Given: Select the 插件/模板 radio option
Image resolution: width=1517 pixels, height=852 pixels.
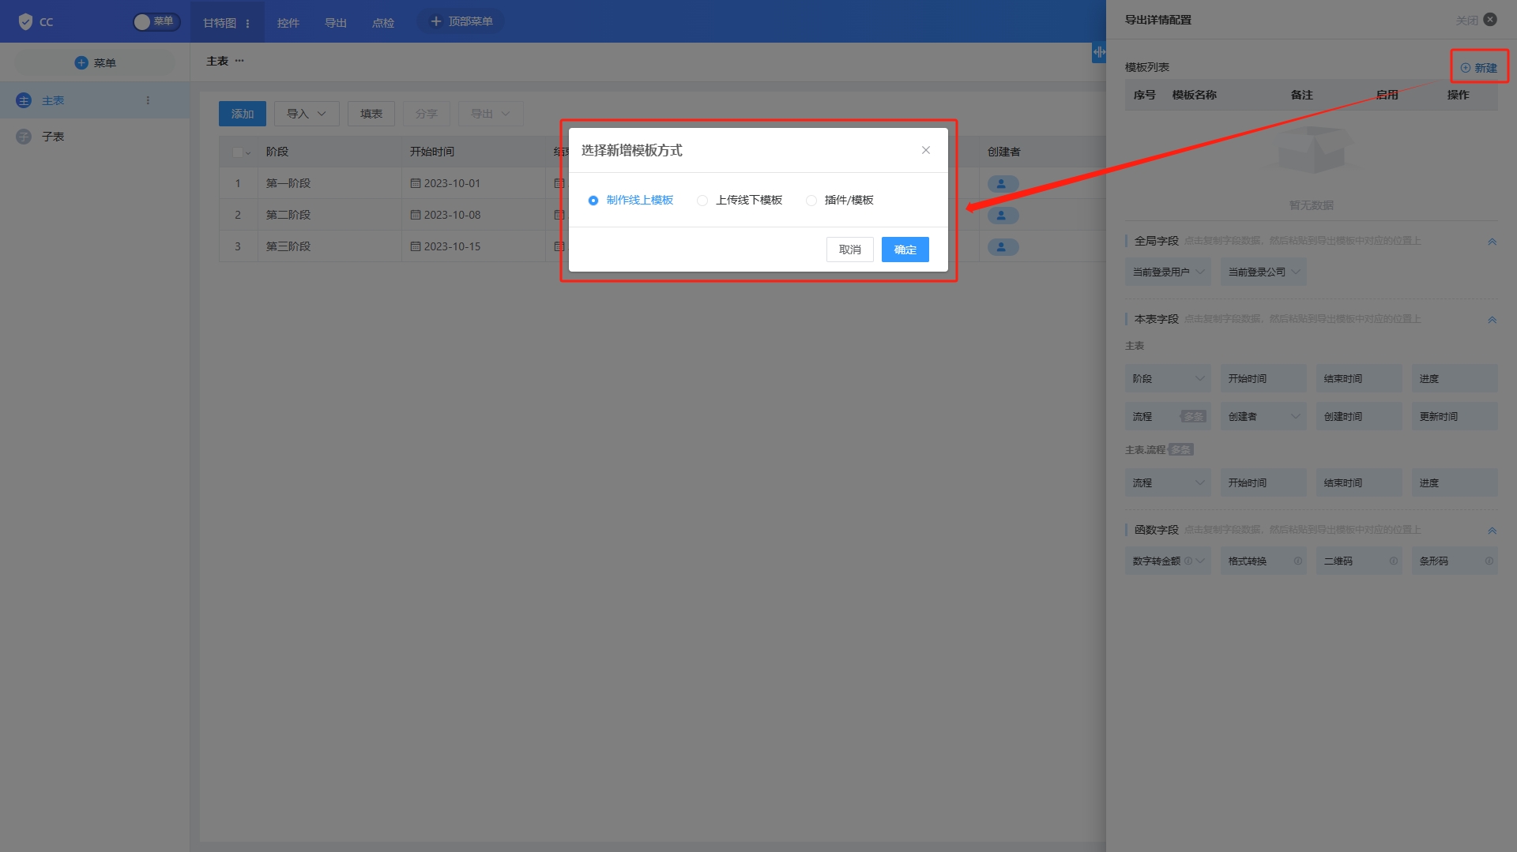Looking at the screenshot, I should pos(840,200).
